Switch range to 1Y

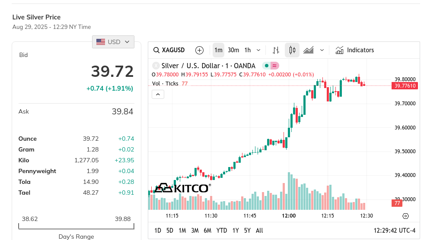236,231
